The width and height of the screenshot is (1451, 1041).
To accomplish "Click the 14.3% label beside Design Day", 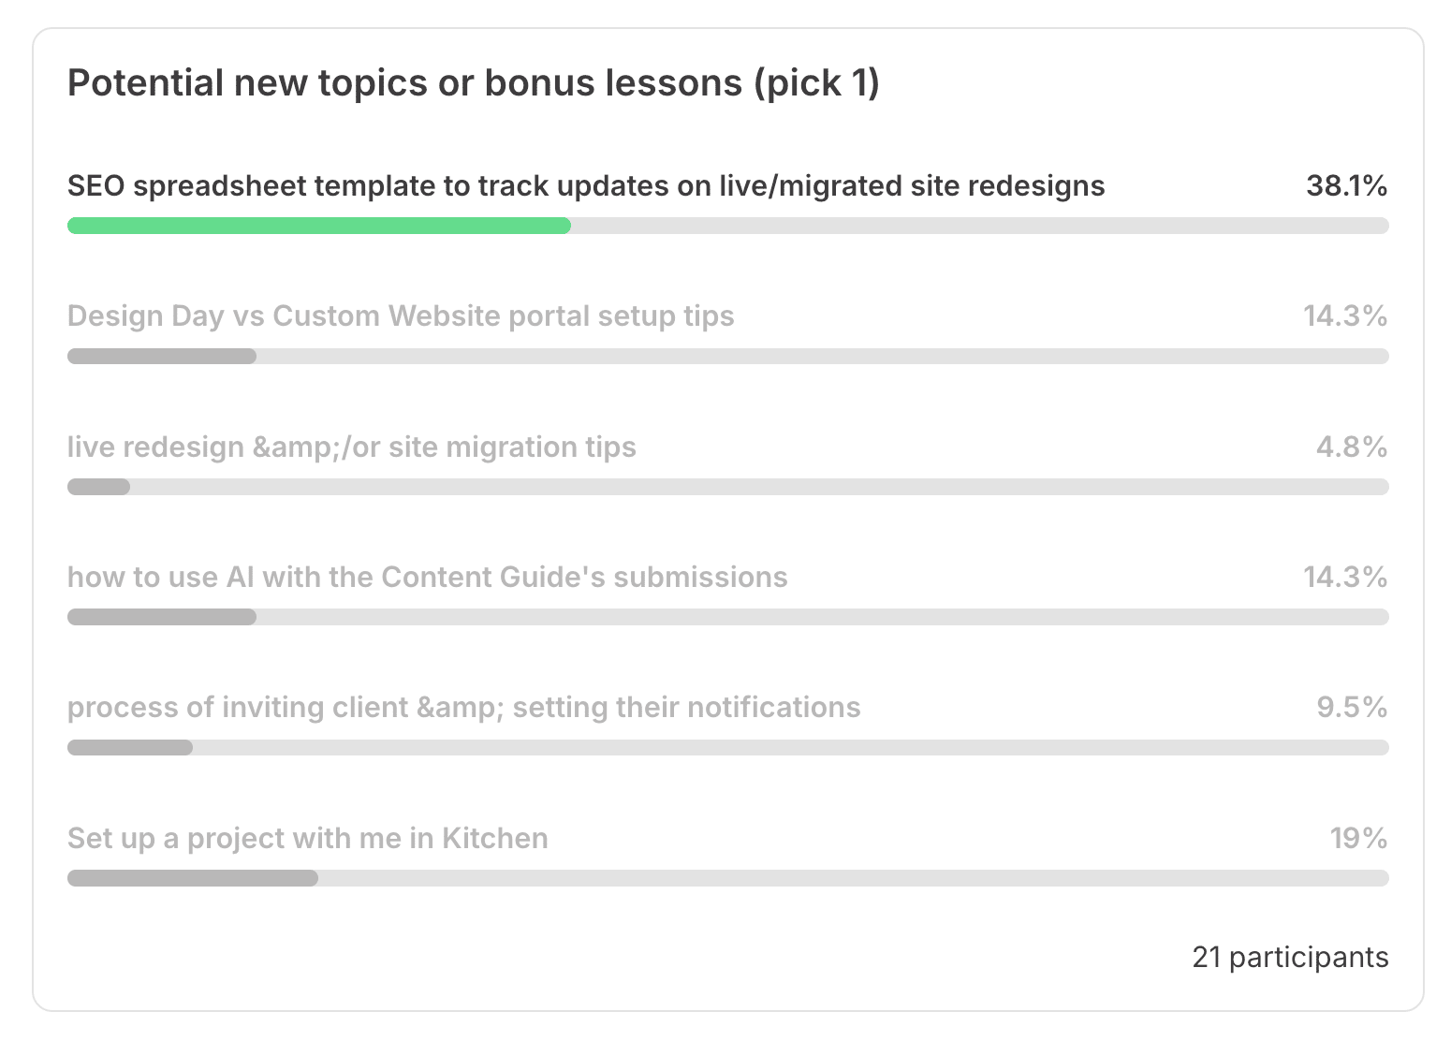I will [x=1345, y=316].
